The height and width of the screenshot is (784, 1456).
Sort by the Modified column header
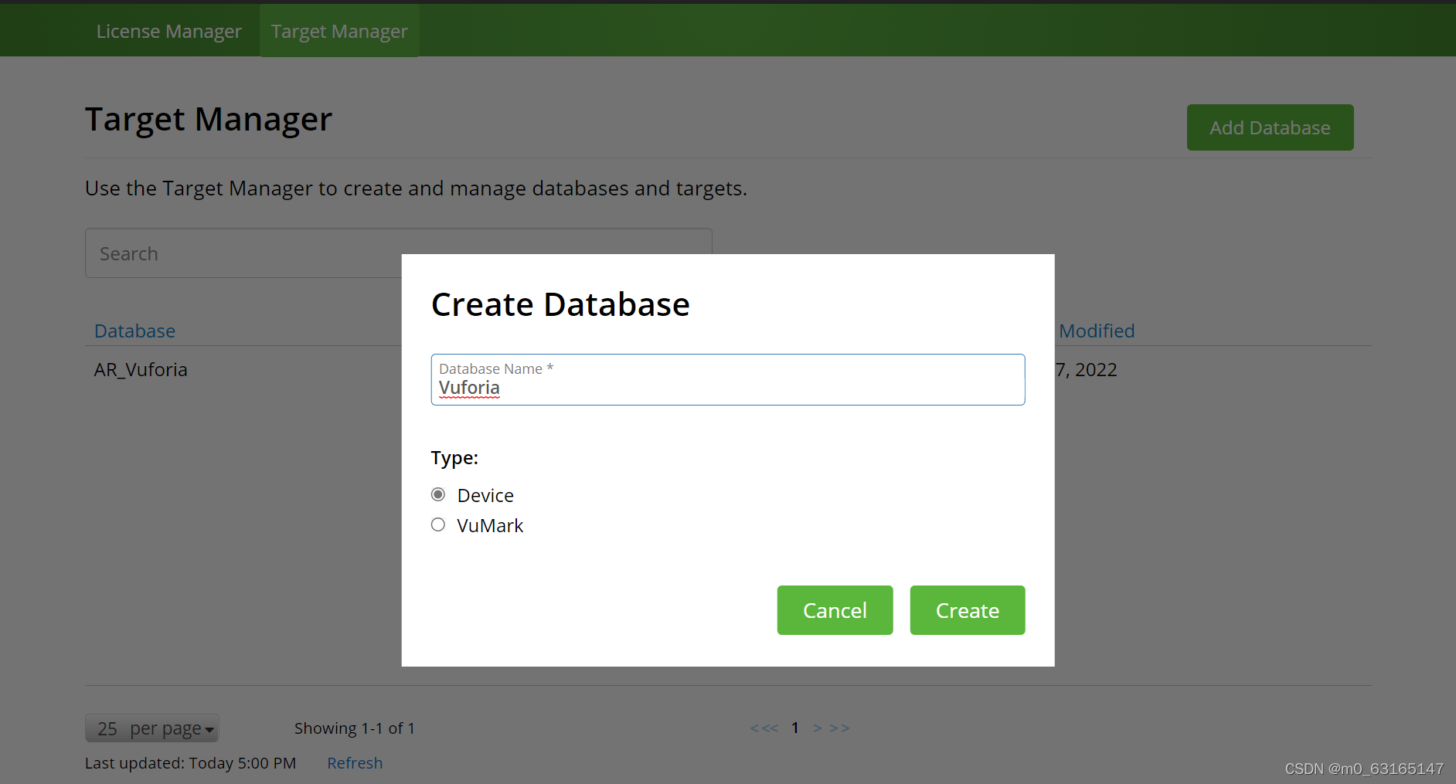click(1097, 331)
